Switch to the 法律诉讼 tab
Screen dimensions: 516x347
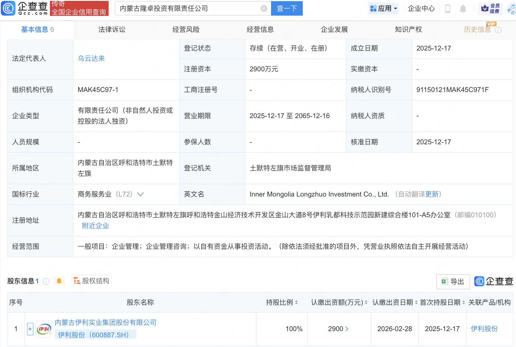tap(112, 30)
